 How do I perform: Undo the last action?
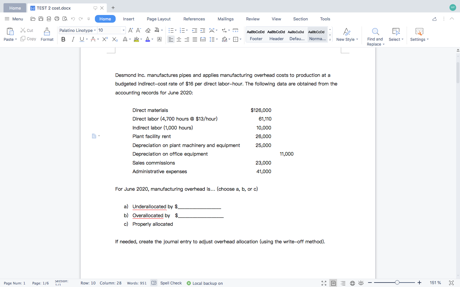(x=73, y=19)
